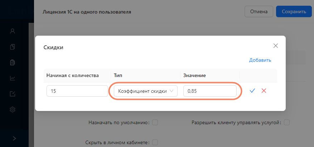This screenshot has width=314, height=147.
Task: Open the documents copy sidebar icon
Action: (13, 47)
